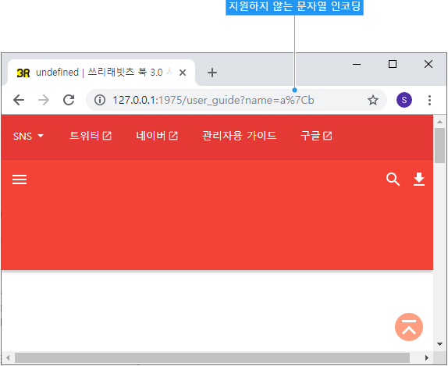
Task: Open the 구글 external link
Action: [316, 136]
